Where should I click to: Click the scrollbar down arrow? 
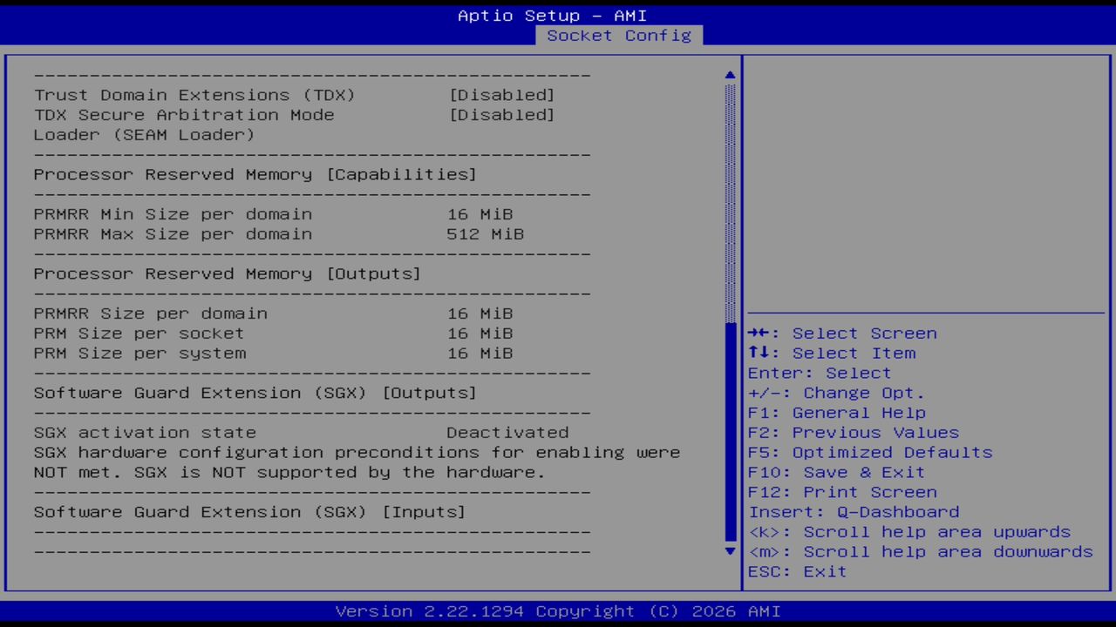729,551
